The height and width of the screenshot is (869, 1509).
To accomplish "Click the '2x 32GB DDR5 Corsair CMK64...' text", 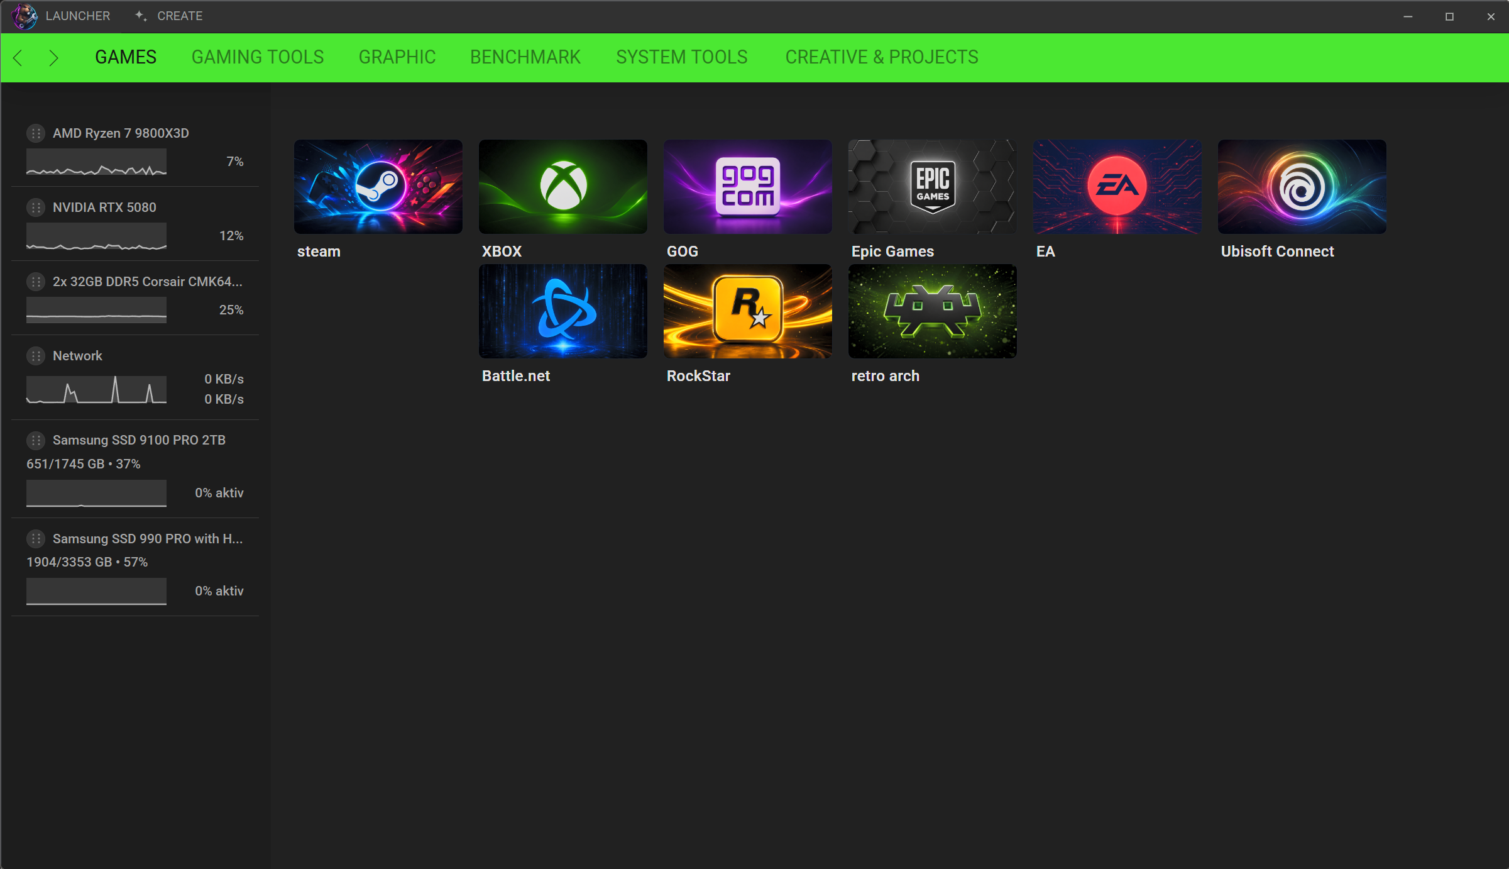I will pos(148,282).
